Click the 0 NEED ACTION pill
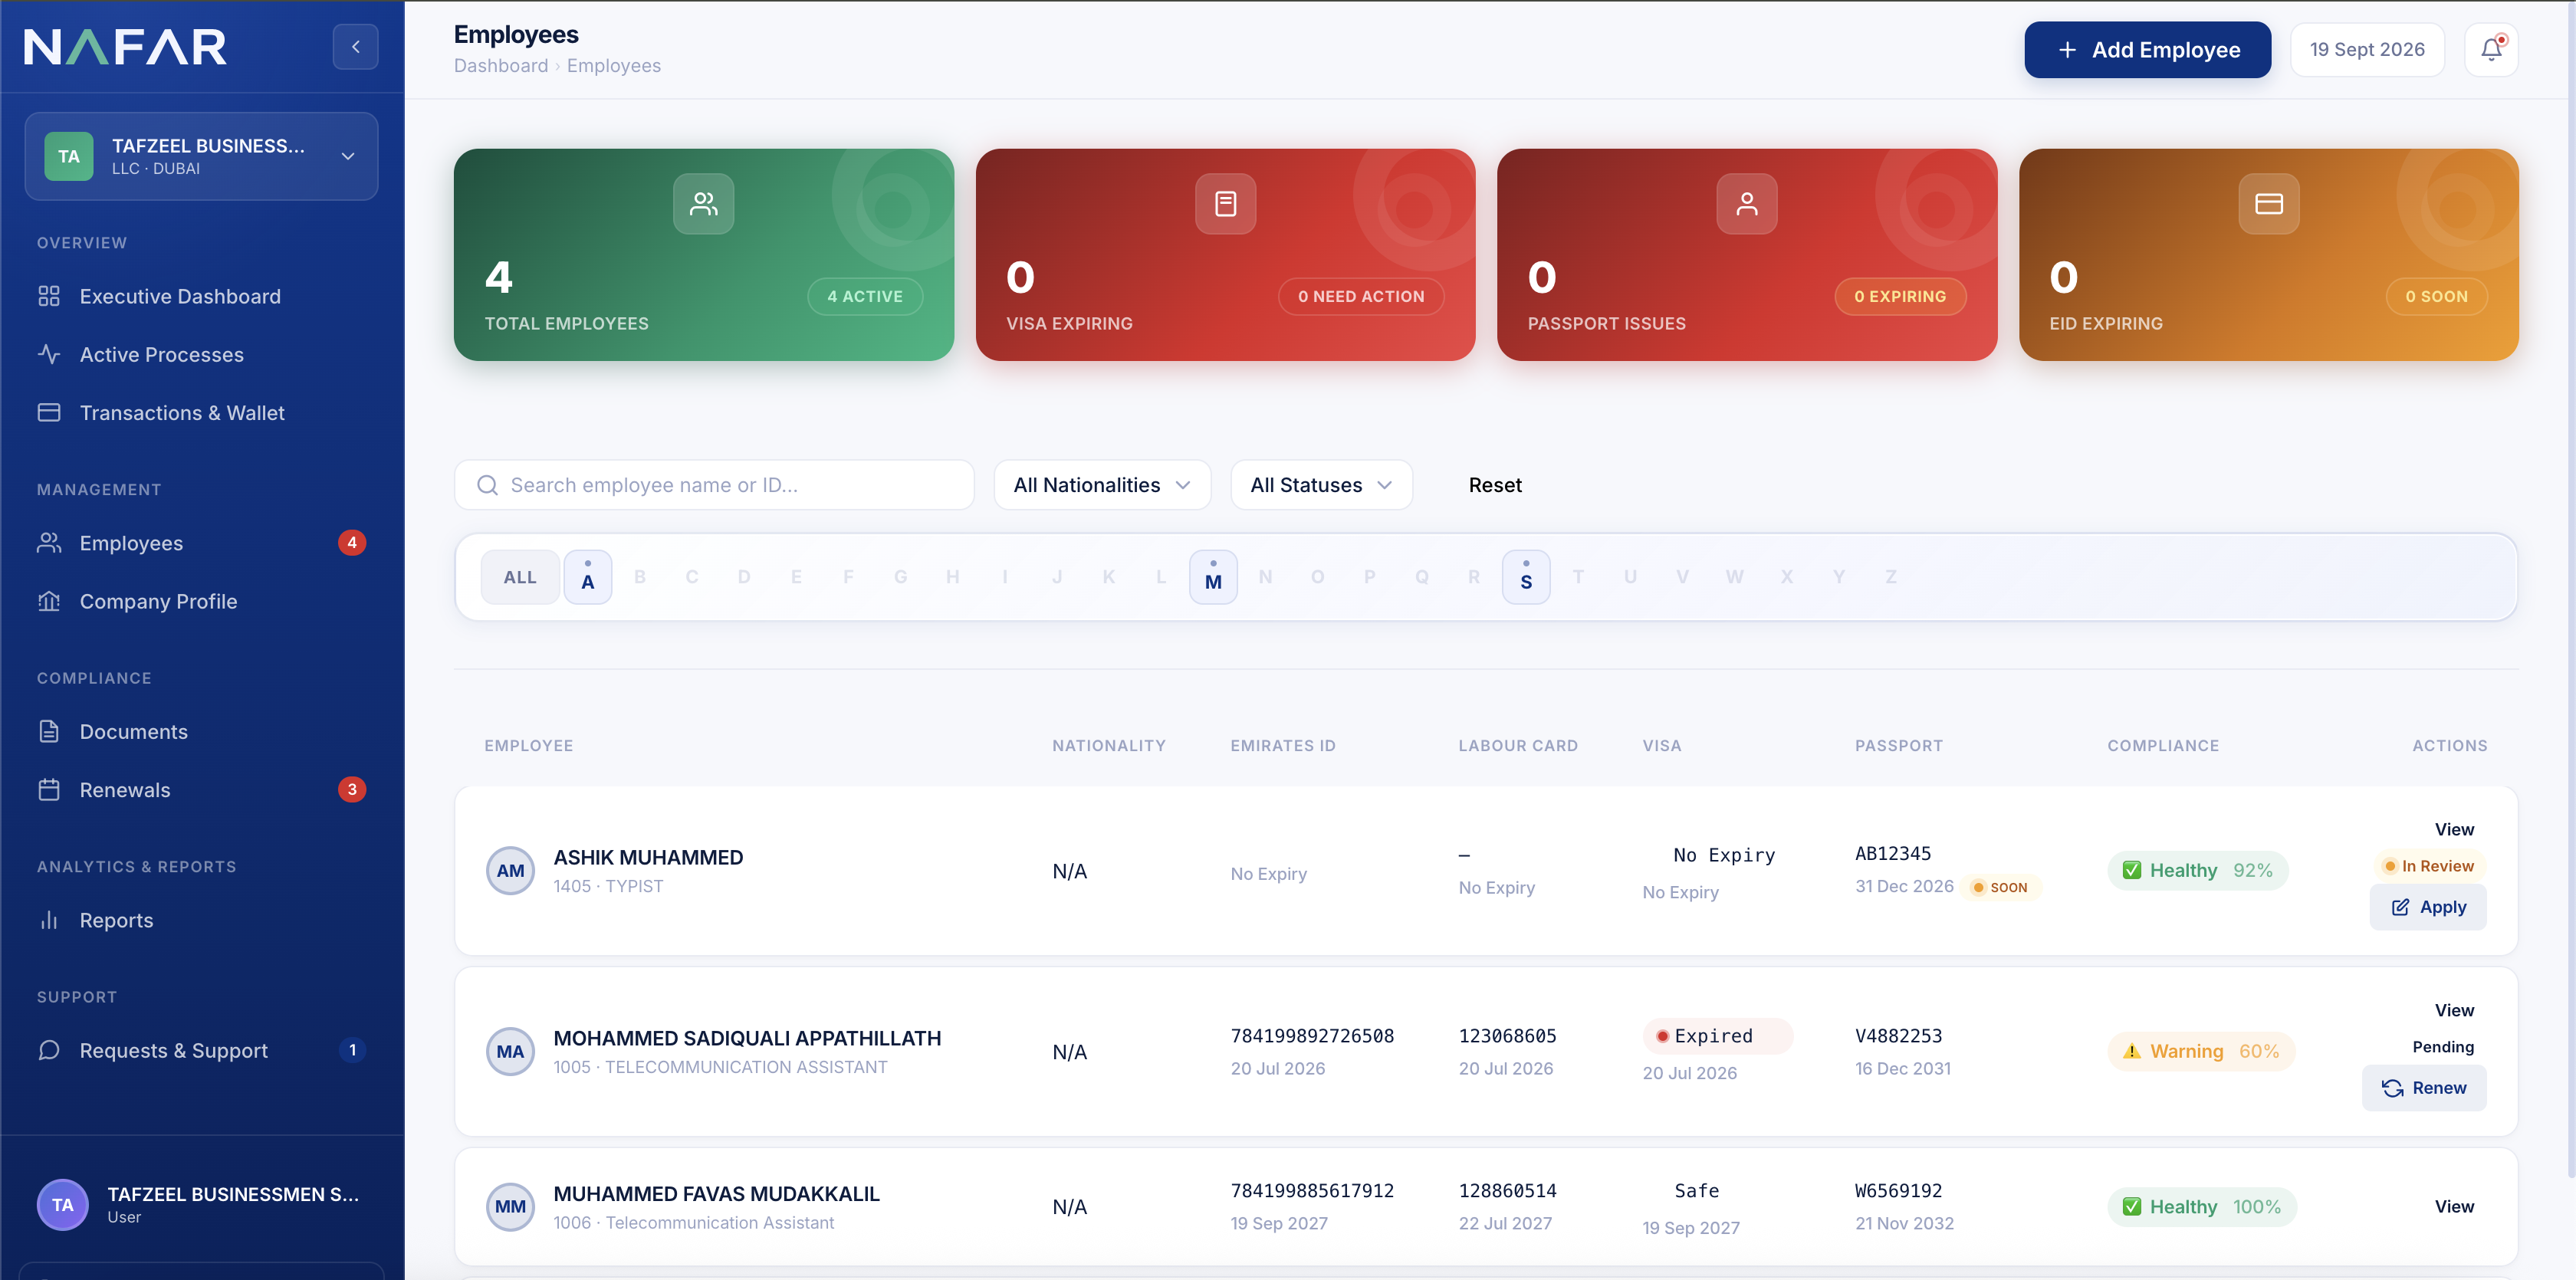Viewport: 2576px width, 1280px height. [1361, 296]
